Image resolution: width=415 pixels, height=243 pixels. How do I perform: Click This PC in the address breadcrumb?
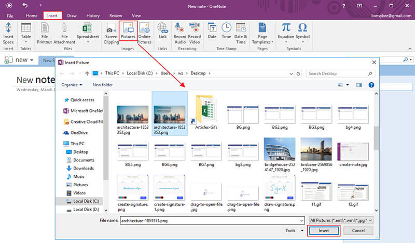(x=112, y=73)
